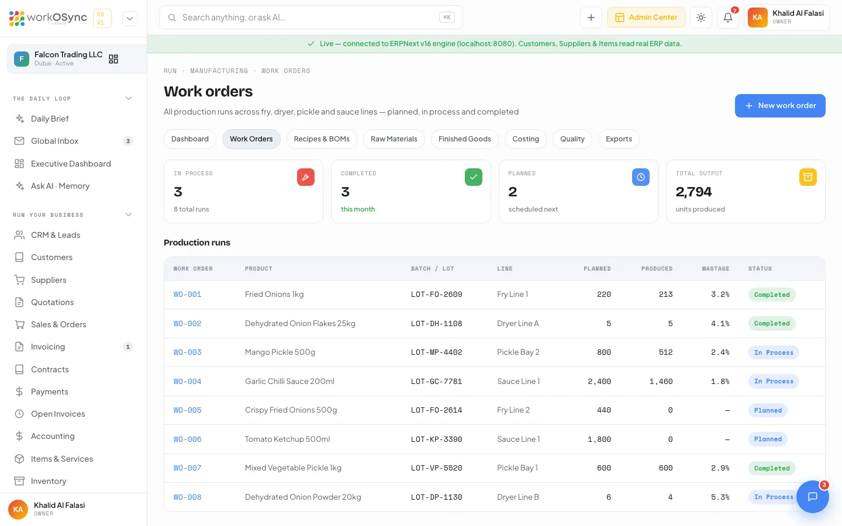Toggle light/dark theme sun button
The image size is (842, 526).
click(701, 18)
